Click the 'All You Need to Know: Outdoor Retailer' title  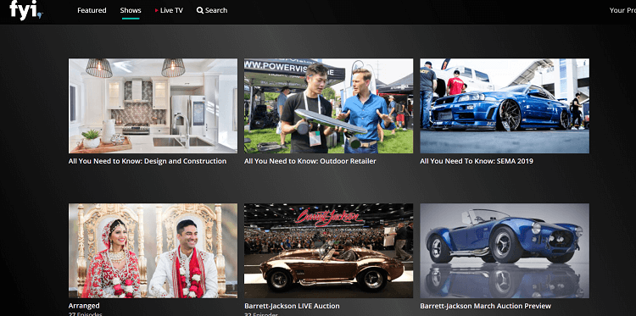[x=310, y=161]
